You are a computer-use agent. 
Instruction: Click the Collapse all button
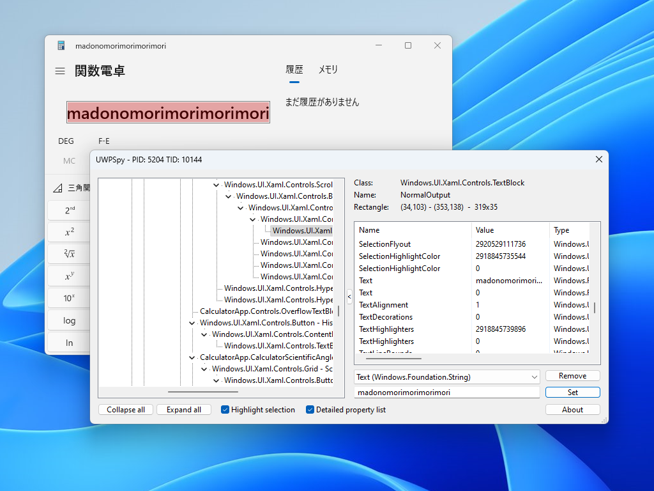pyautogui.click(x=126, y=410)
